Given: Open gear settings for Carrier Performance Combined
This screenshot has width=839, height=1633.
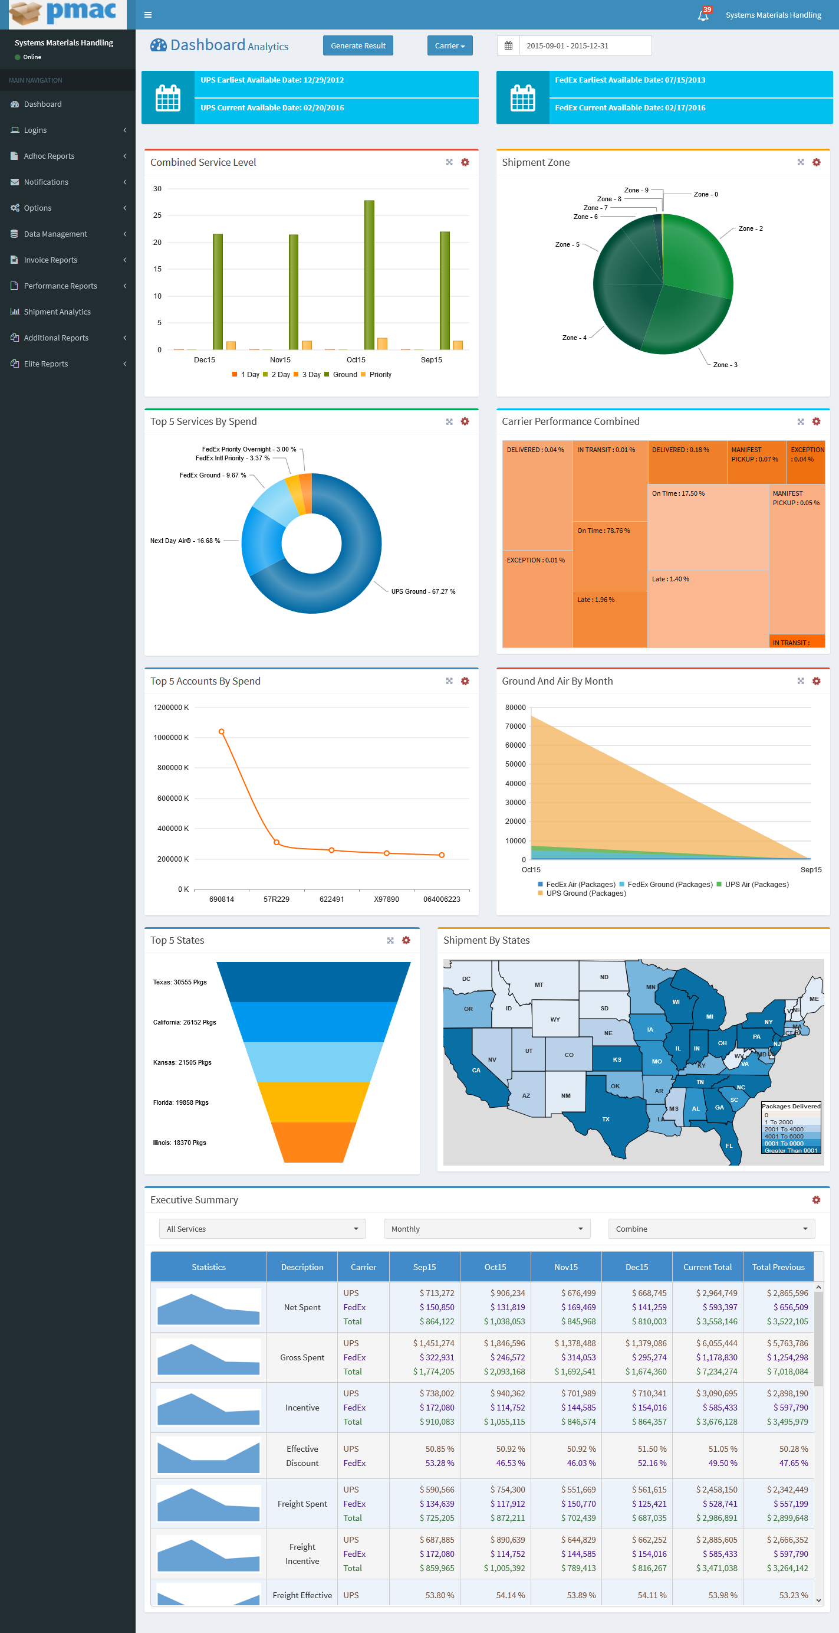Looking at the screenshot, I should click(816, 421).
